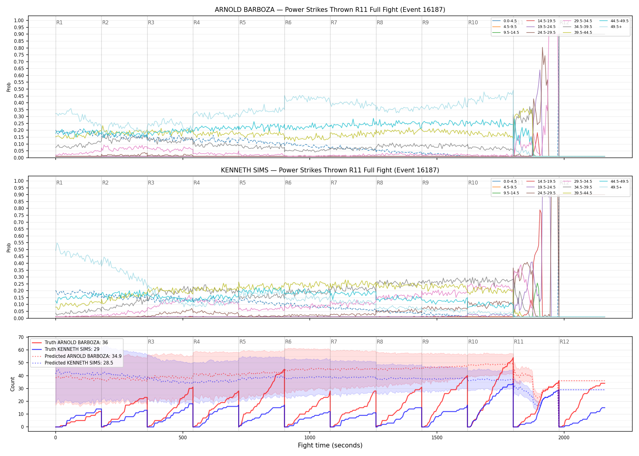Click Predicted ARNOLD BARBOZA: 34.9 legend item

77,356
